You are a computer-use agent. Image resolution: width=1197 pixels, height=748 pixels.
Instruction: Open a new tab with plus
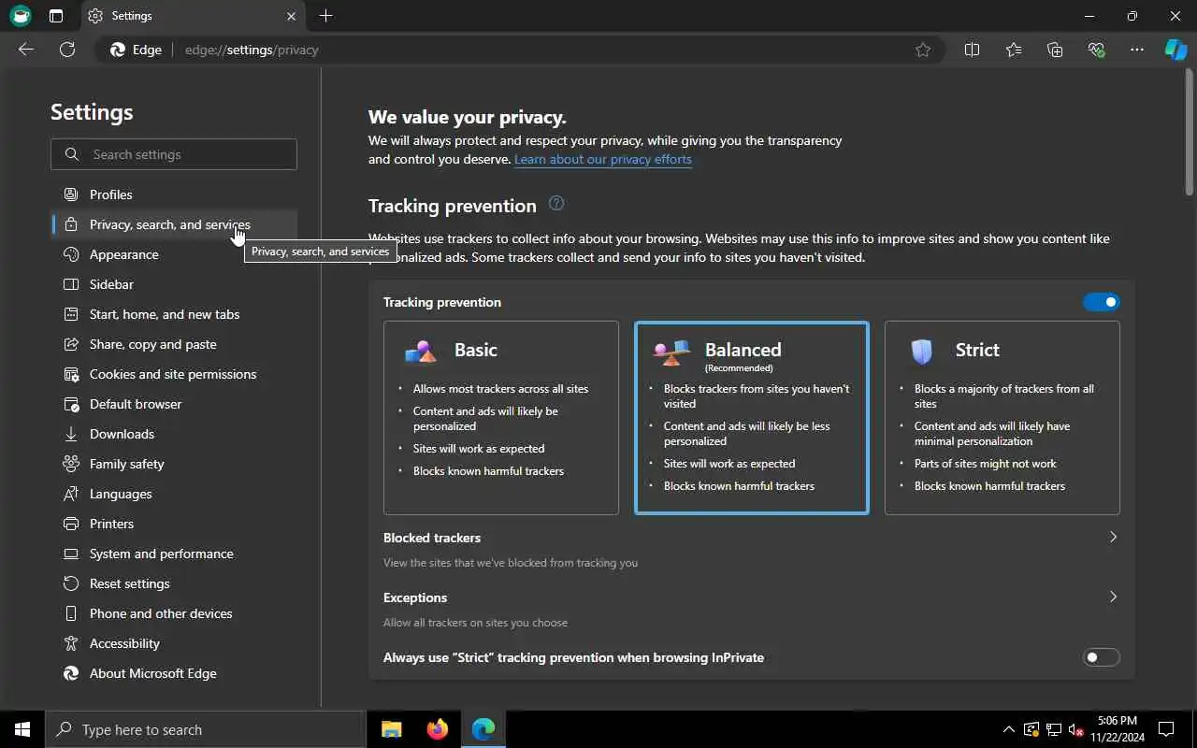pos(325,16)
